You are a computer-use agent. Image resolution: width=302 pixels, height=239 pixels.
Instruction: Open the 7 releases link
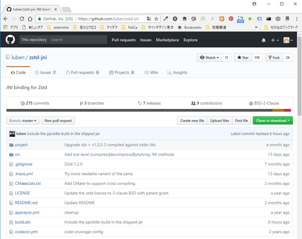(149, 103)
